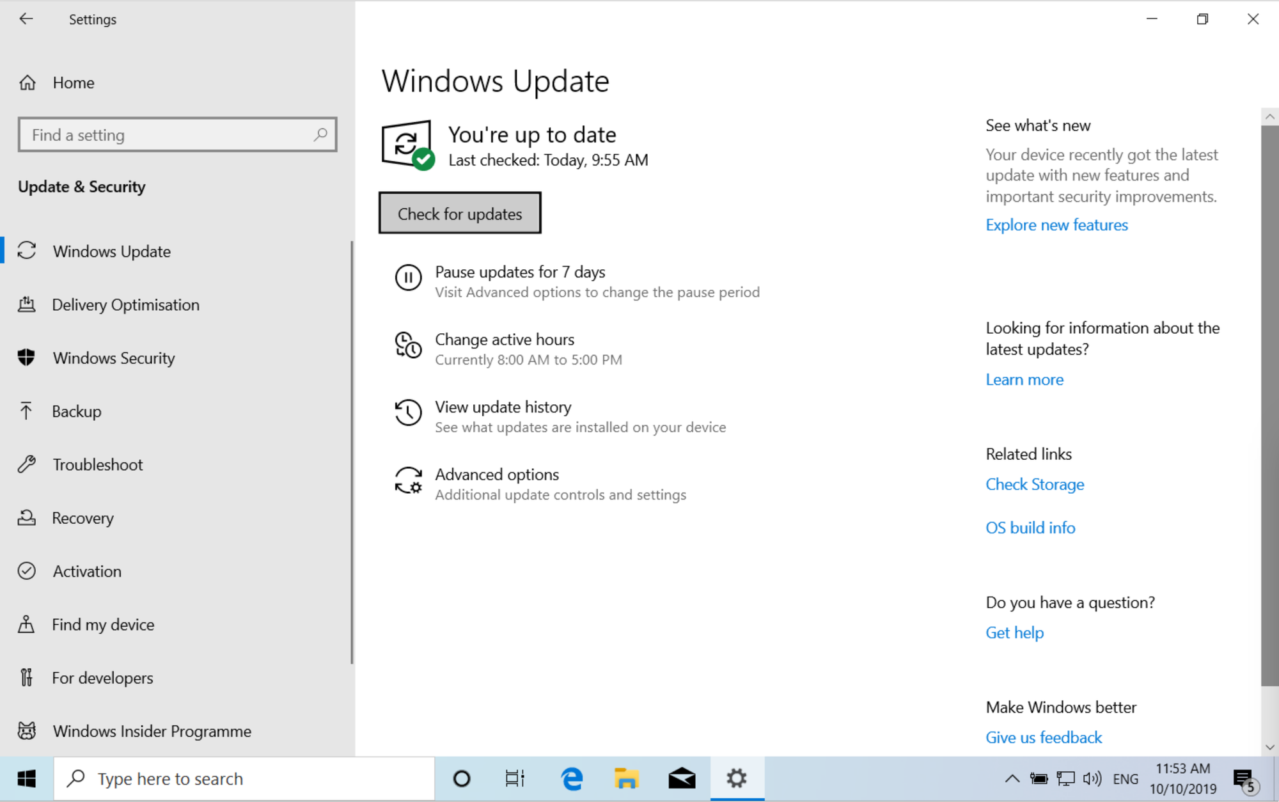The image size is (1279, 802).
Task: Open the OS build info link
Action: point(1030,528)
